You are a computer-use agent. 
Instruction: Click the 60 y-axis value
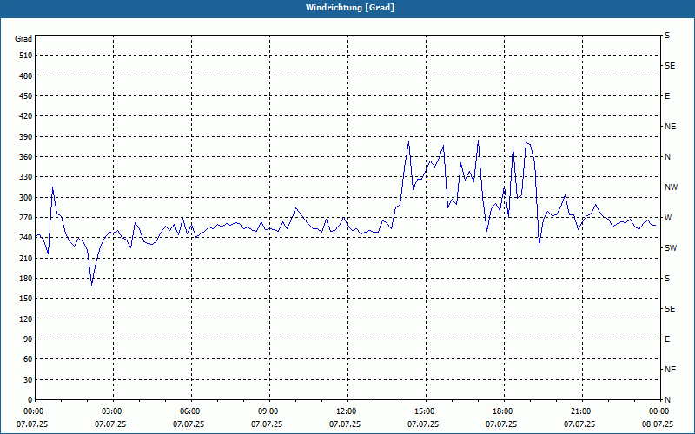[x=28, y=359]
